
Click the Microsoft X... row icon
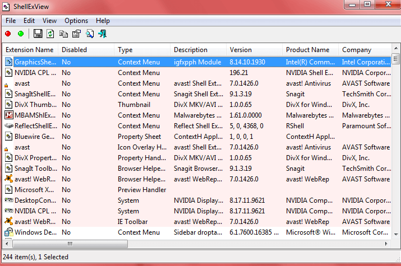pos(9,190)
